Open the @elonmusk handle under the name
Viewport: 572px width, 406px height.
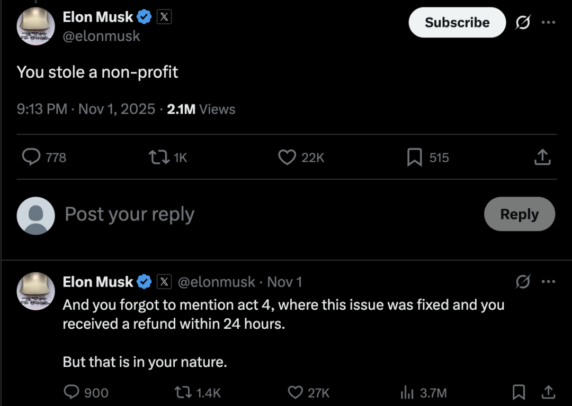pyautogui.click(x=102, y=36)
